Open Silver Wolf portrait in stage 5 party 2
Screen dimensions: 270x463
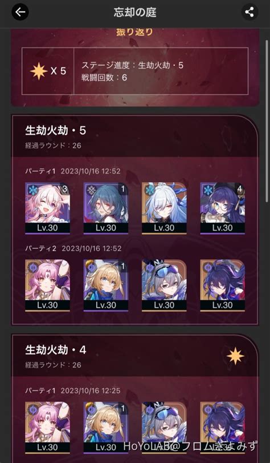tap(164, 285)
